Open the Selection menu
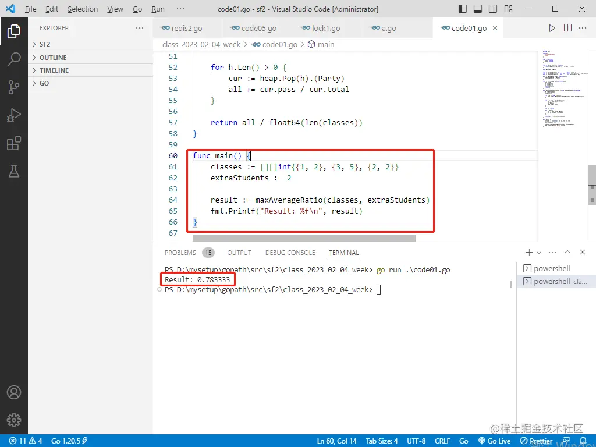Viewport: 596px width, 447px height. click(83, 9)
